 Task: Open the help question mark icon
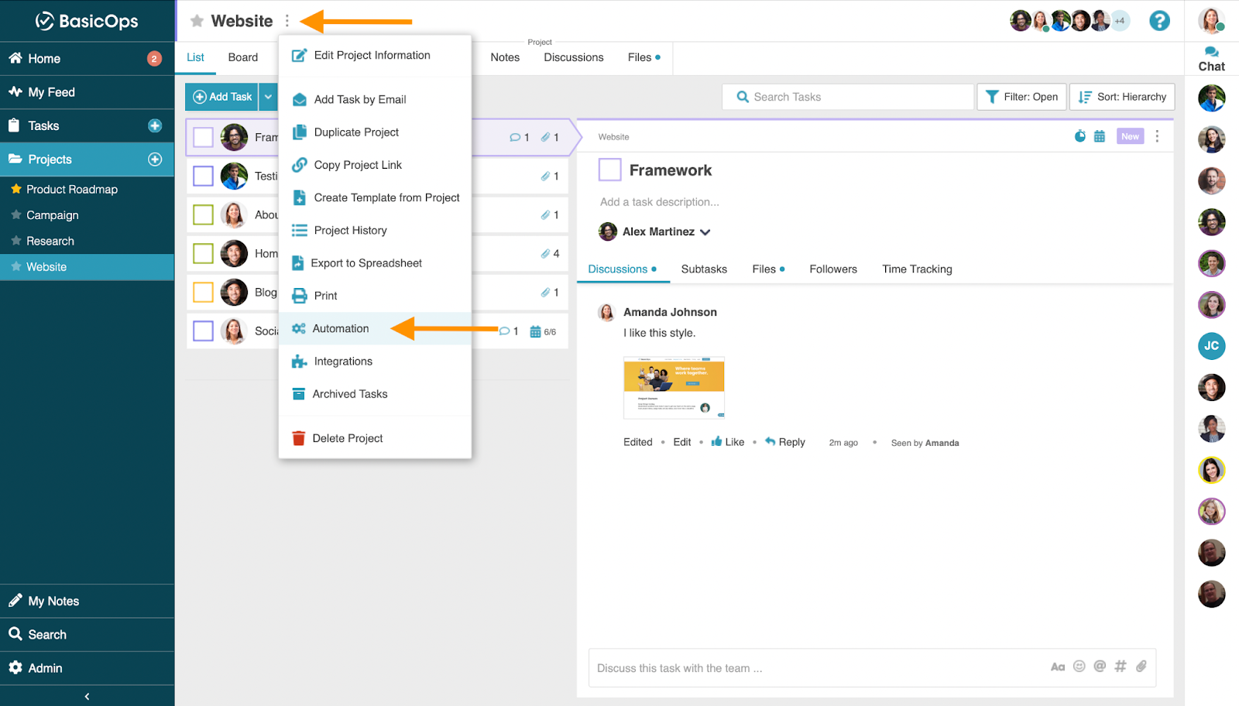coord(1160,21)
